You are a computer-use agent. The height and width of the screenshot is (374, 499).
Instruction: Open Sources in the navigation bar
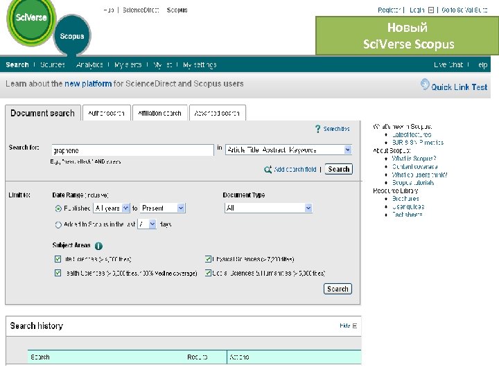[x=53, y=65]
